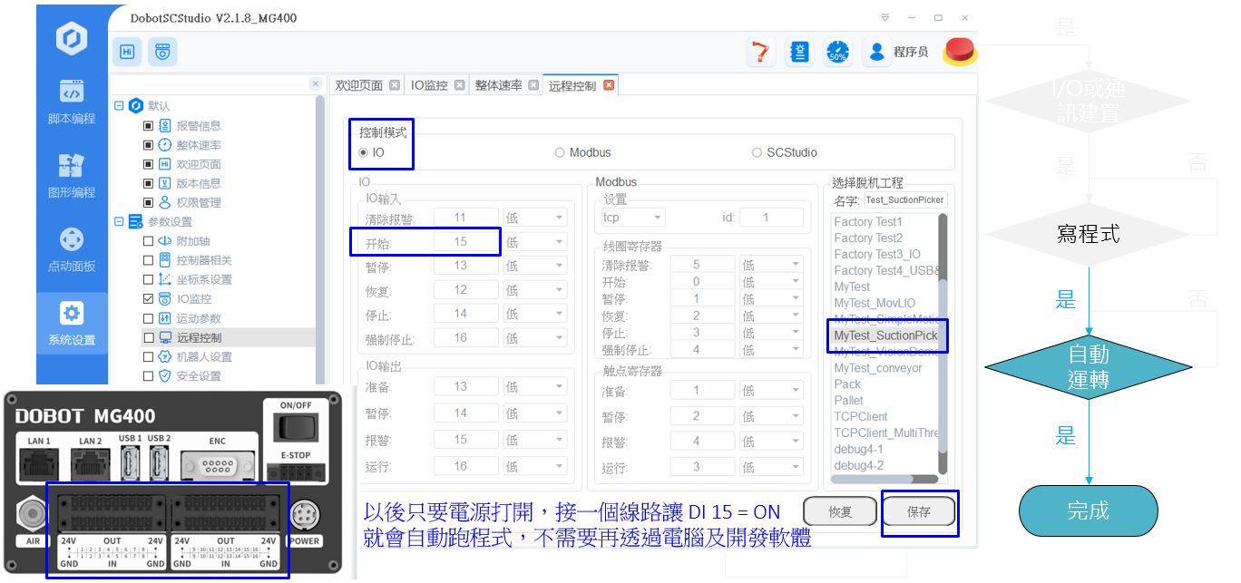Screen dimensions: 1241x583
Task: Open the 图形编程 graphical programming panel
Action: pyautogui.click(x=72, y=176)
